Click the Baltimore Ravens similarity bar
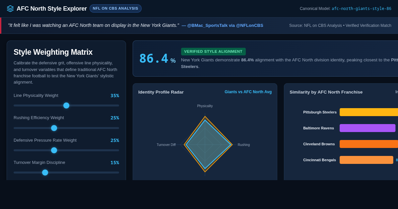This screenshot has height=209, width=398. [367, 128]
